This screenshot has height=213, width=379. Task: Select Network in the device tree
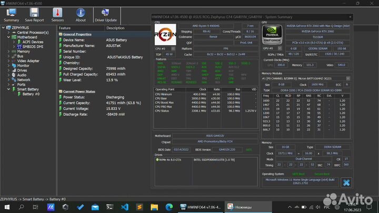24,80
